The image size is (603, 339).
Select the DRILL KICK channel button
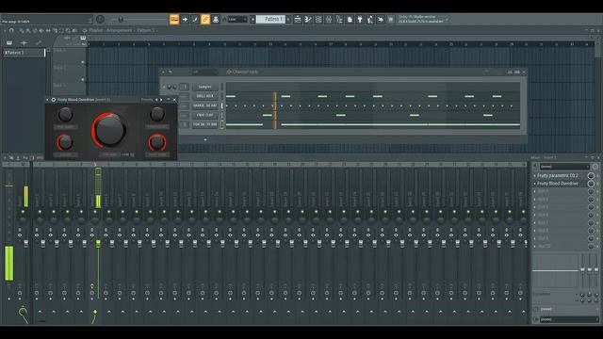(x=204, y=96)
